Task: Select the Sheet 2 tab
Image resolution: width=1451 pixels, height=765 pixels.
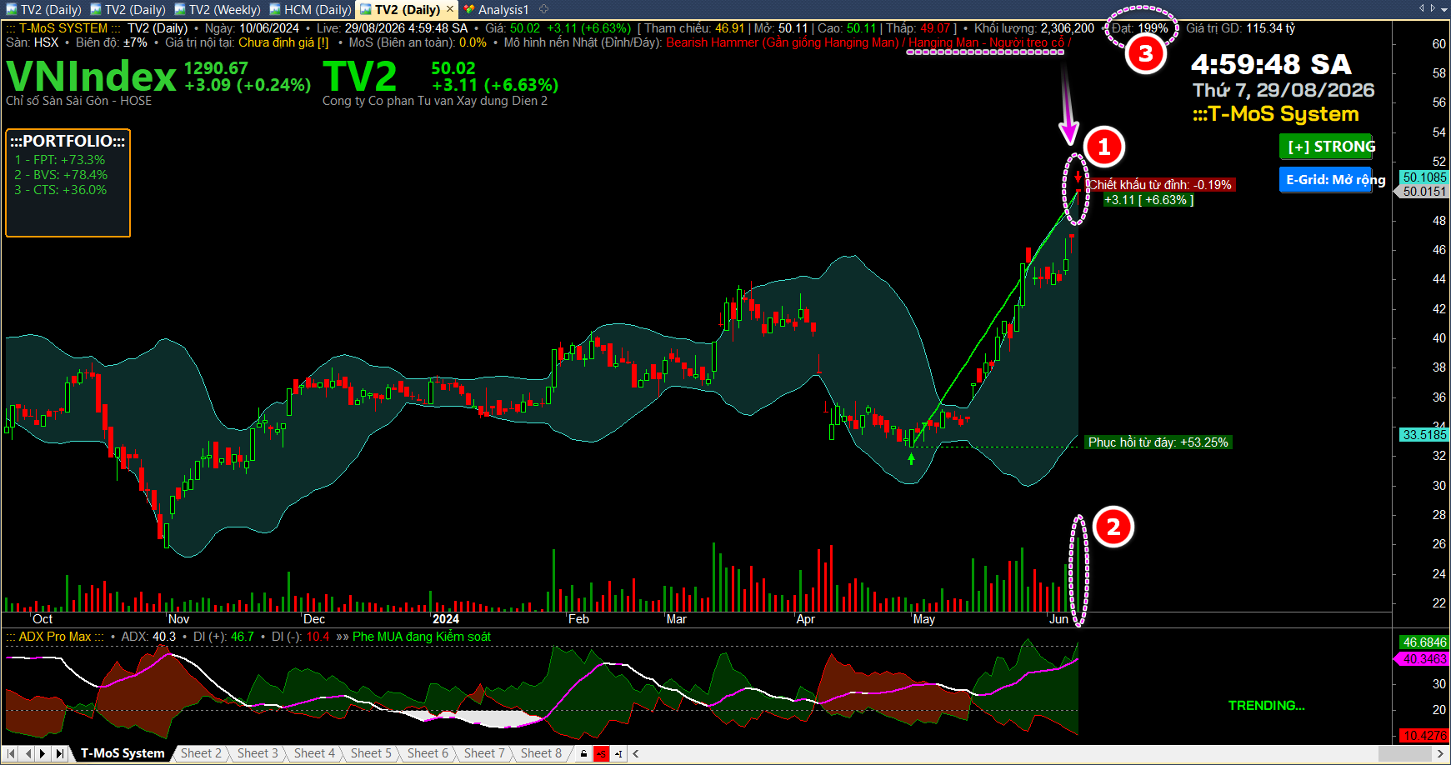Action: click(202, 753)
